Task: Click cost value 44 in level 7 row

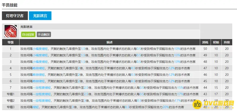Action: (205, 88)
